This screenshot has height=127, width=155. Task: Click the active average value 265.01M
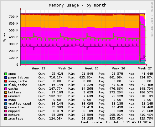[116, 115]
